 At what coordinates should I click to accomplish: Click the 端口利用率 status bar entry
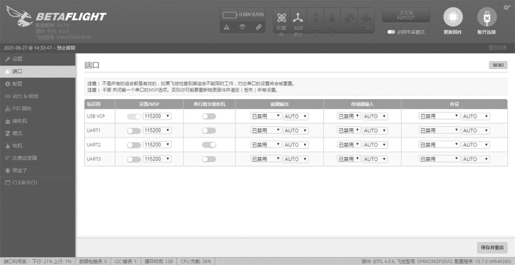38,261
